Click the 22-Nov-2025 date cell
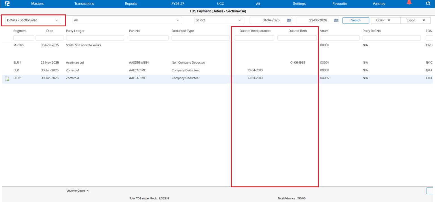 (x=50, y=63)
